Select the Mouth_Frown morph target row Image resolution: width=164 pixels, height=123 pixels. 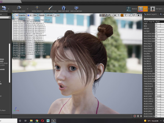(154, 104)
